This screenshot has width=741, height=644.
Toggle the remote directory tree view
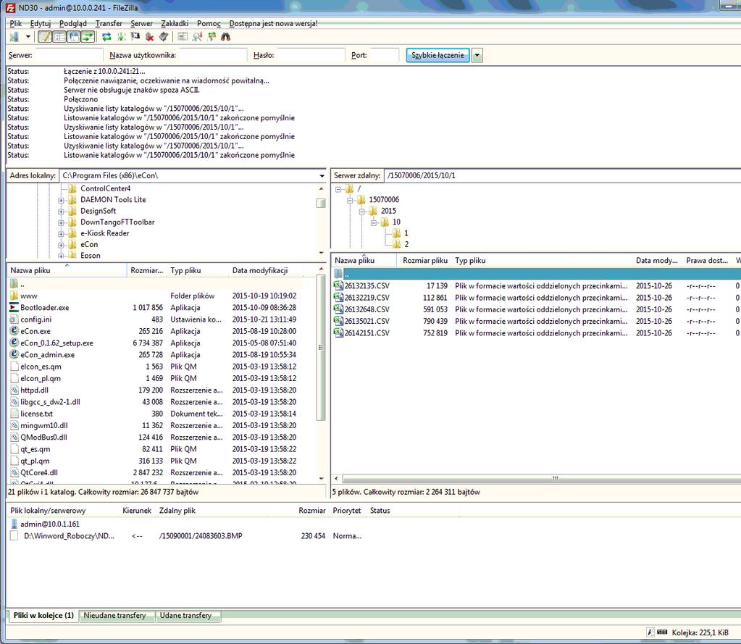tap(74, 37)
